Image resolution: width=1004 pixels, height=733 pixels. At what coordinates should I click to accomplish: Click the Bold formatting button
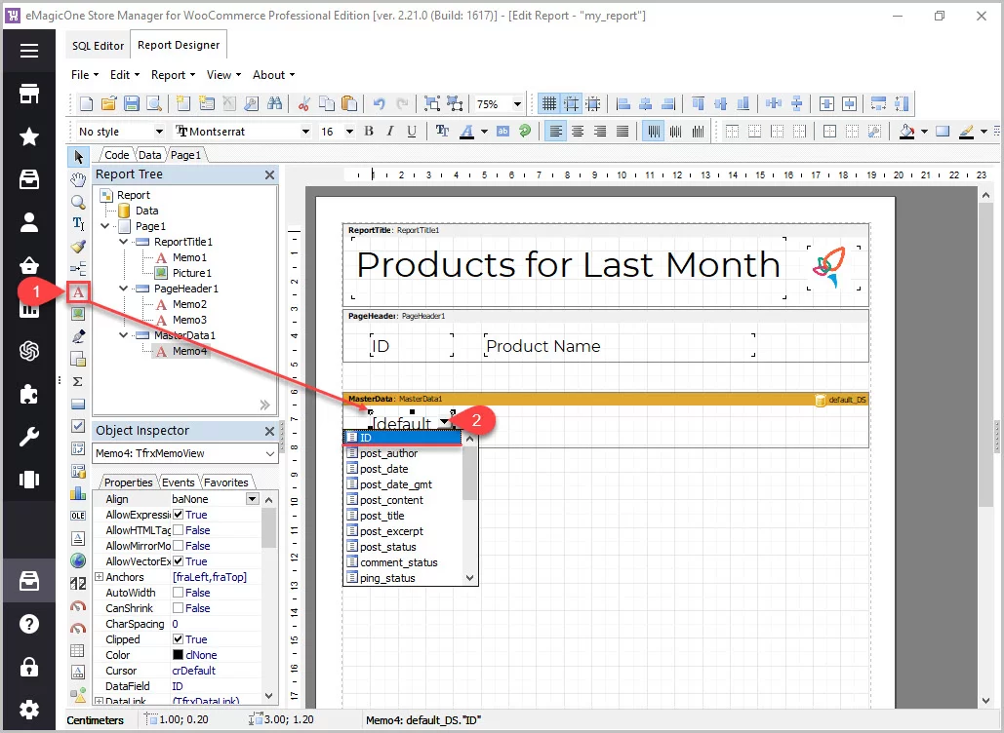coord(369,132)
